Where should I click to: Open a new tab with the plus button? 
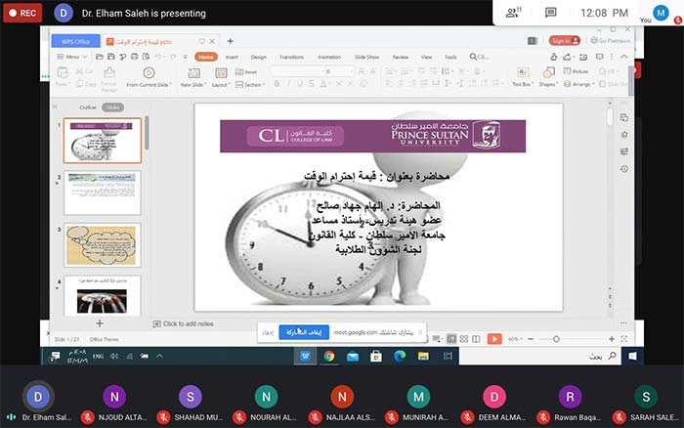pos(230,41)
